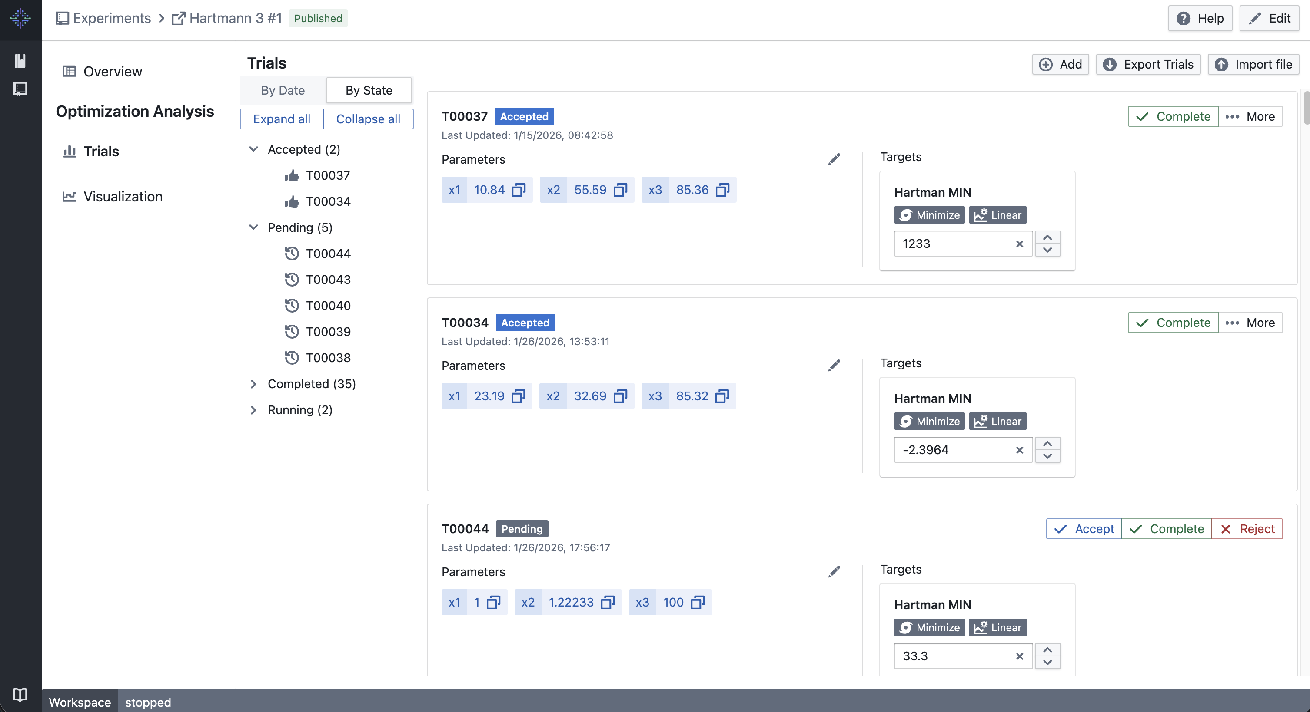
Task: Toggle Linear on T00034's Hartman MIN target
Action: point(997,421)
